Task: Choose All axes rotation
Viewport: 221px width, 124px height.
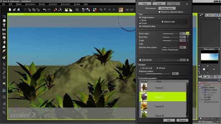Action: [157, 68]
